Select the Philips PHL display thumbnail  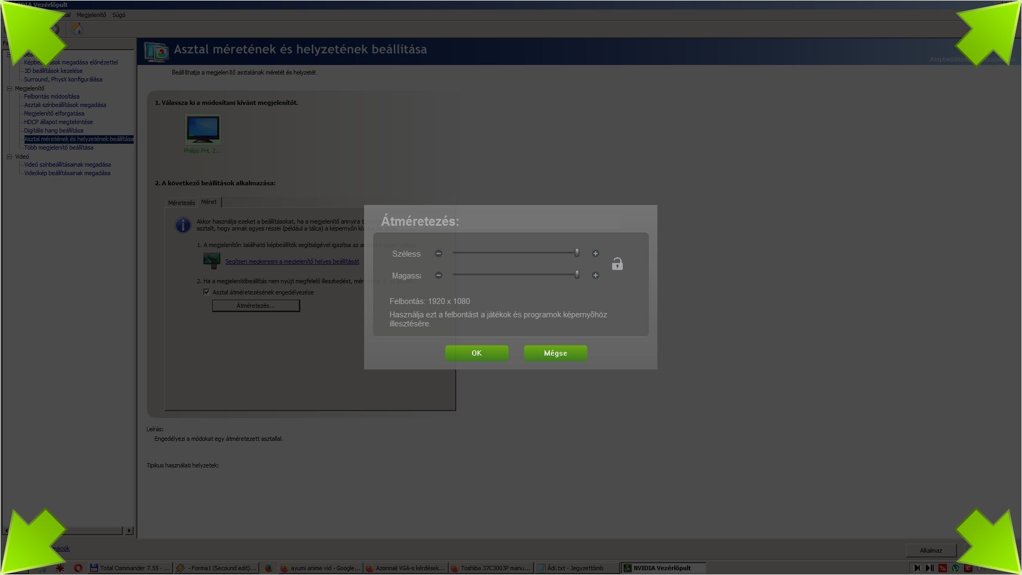point(203,129)
